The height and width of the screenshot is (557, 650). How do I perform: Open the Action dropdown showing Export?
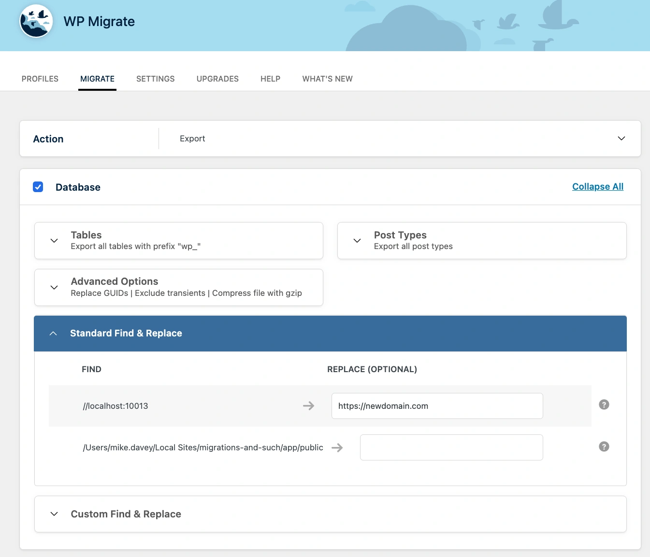[621, 139]
